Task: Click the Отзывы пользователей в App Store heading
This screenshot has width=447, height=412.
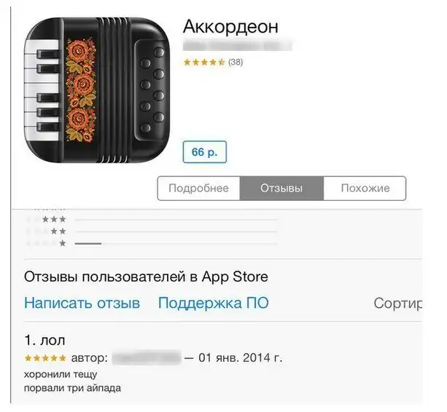Action: (x=146, y=277)
